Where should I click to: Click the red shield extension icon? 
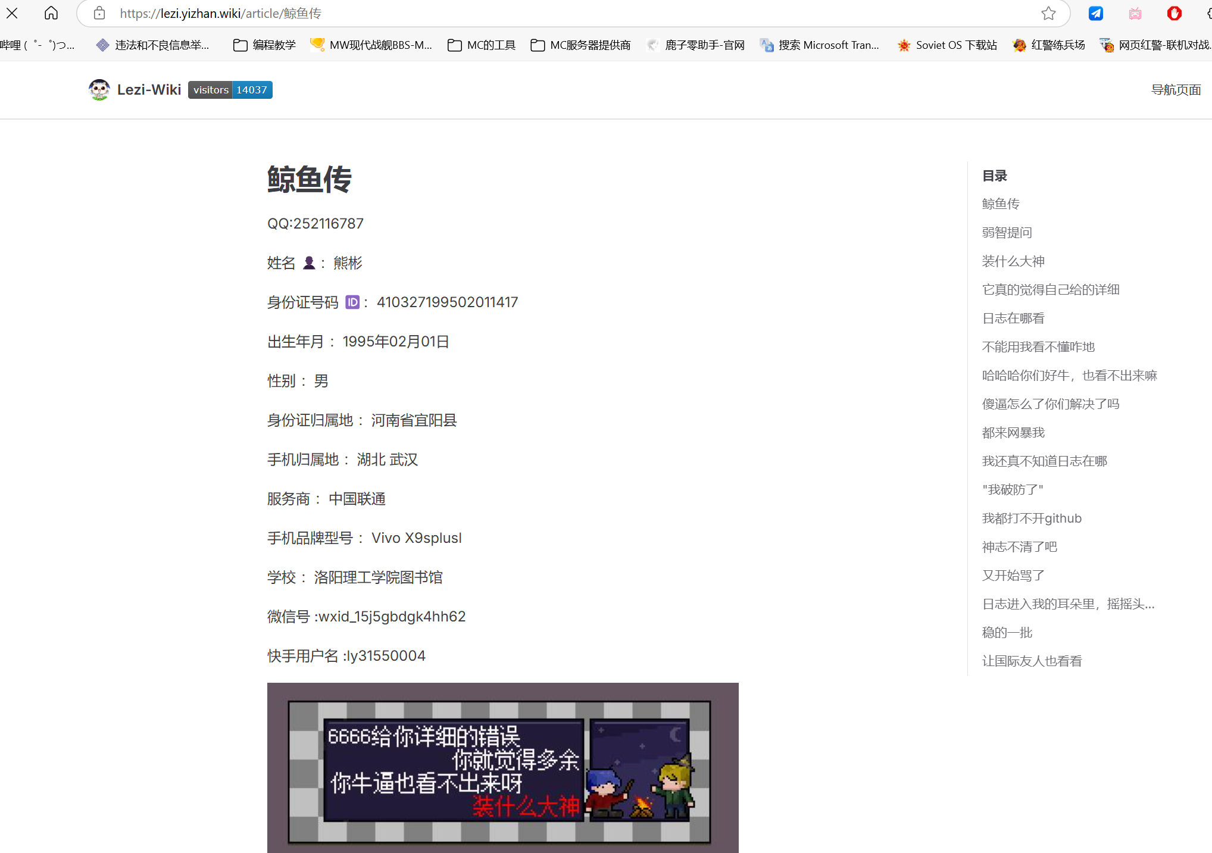coord(1174,13)
